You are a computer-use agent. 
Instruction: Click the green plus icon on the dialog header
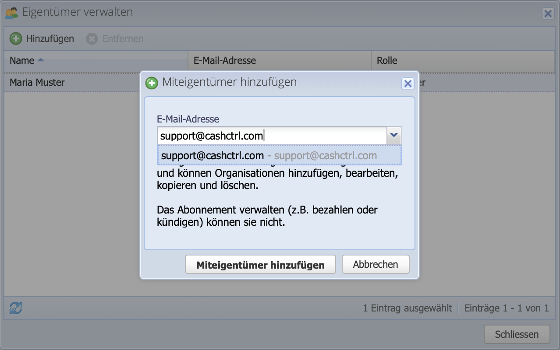pyautogui.click(x=152, y=82)
